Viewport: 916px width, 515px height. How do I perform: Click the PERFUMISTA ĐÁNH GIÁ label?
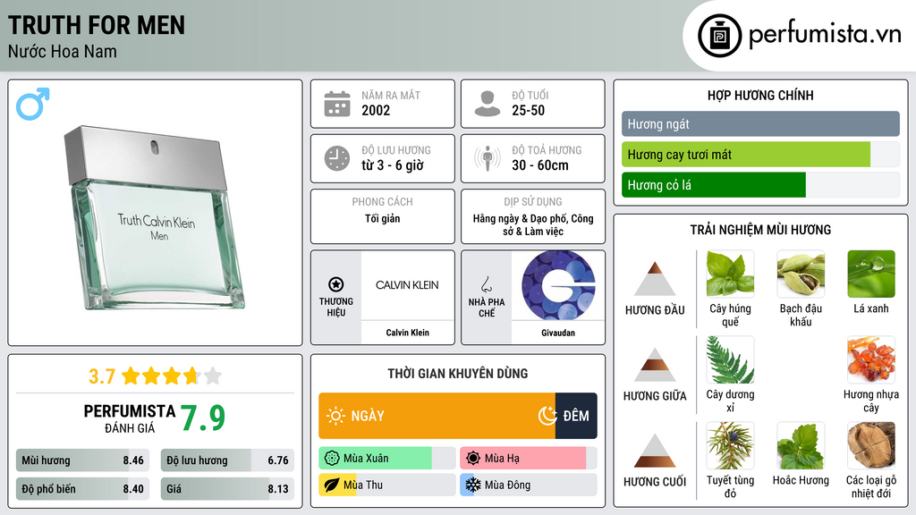pos(130,418)
